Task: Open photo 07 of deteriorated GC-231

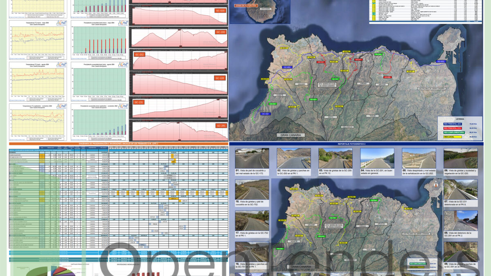Action: tap(460, 189)
